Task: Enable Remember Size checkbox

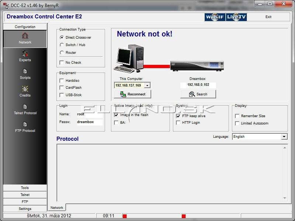Action: tap(237, 116)
